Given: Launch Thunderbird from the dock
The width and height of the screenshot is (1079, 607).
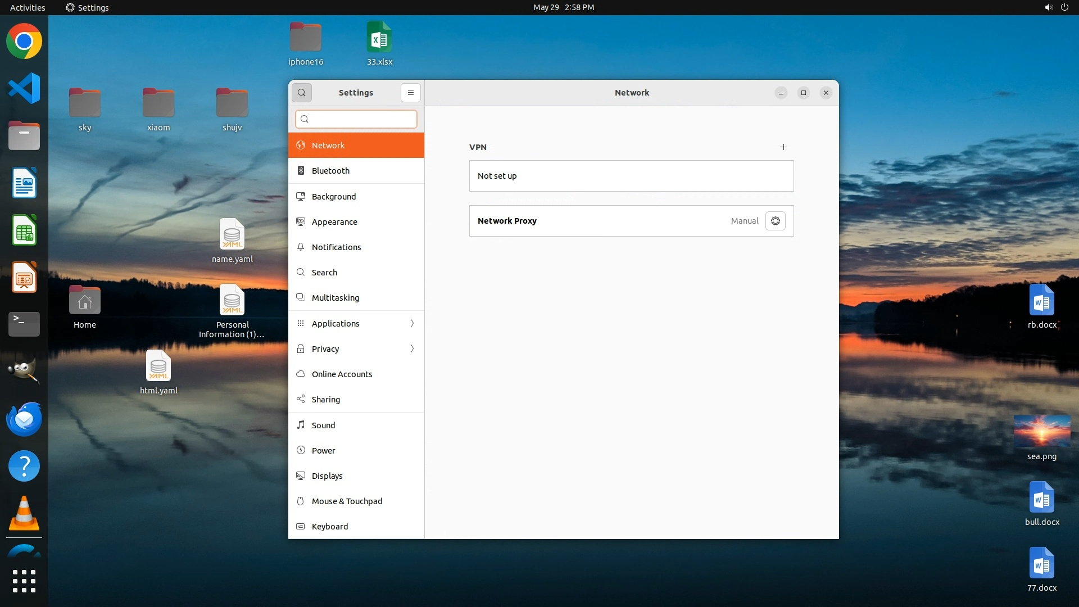Looking at the screenshot, I should click(x=24, y=419).
